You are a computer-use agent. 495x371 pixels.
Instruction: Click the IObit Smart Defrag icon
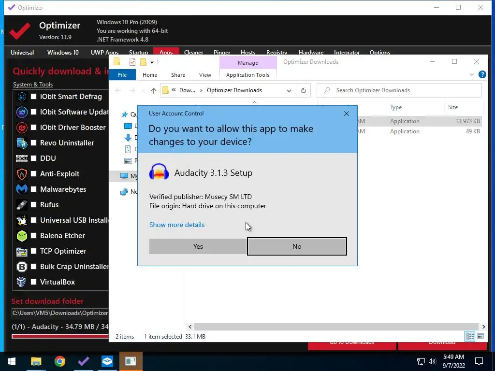pyautogui.click(x=22, y=97)
